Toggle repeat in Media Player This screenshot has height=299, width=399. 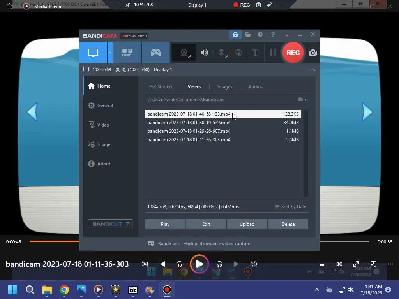pos(253,264)
